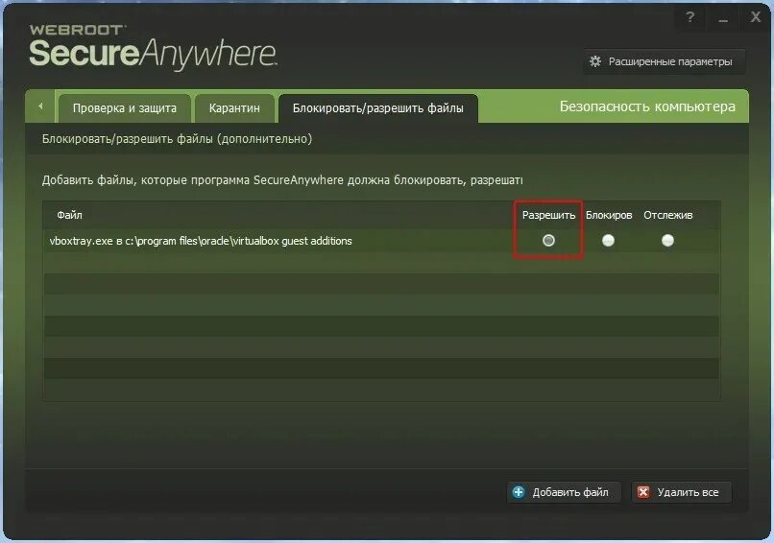Open the Карантин tab
The image size is (774, 543).
click(x=234, y=108)
